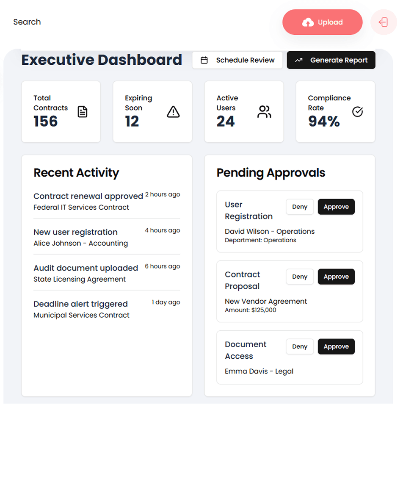Approve the New Vendor Agreement contract proposal

click(336, 277)
